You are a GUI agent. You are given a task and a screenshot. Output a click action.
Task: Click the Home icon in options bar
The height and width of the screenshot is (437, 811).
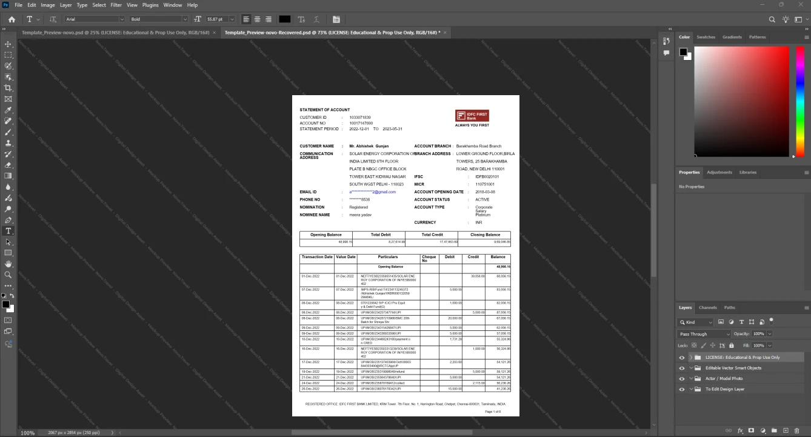pos(12,19)
